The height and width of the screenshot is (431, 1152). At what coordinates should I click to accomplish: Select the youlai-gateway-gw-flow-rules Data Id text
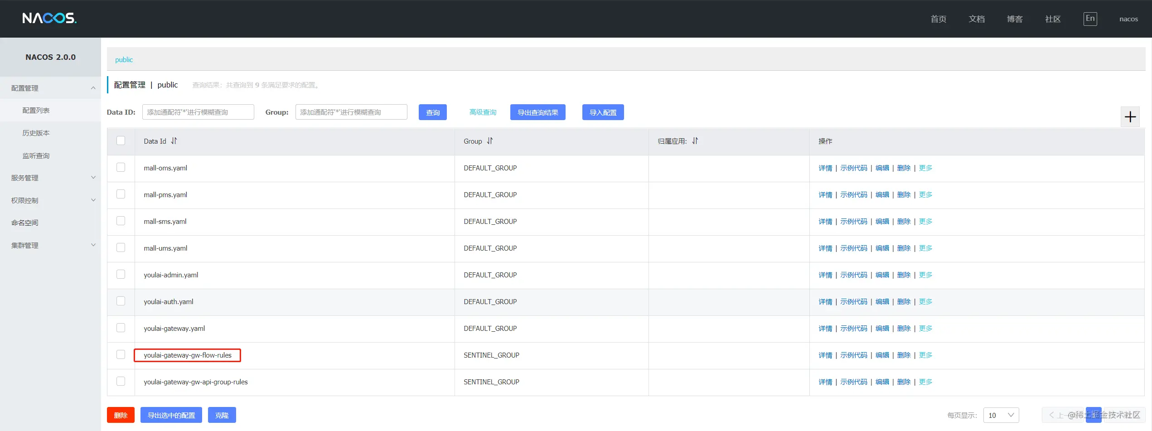point(188,355)
